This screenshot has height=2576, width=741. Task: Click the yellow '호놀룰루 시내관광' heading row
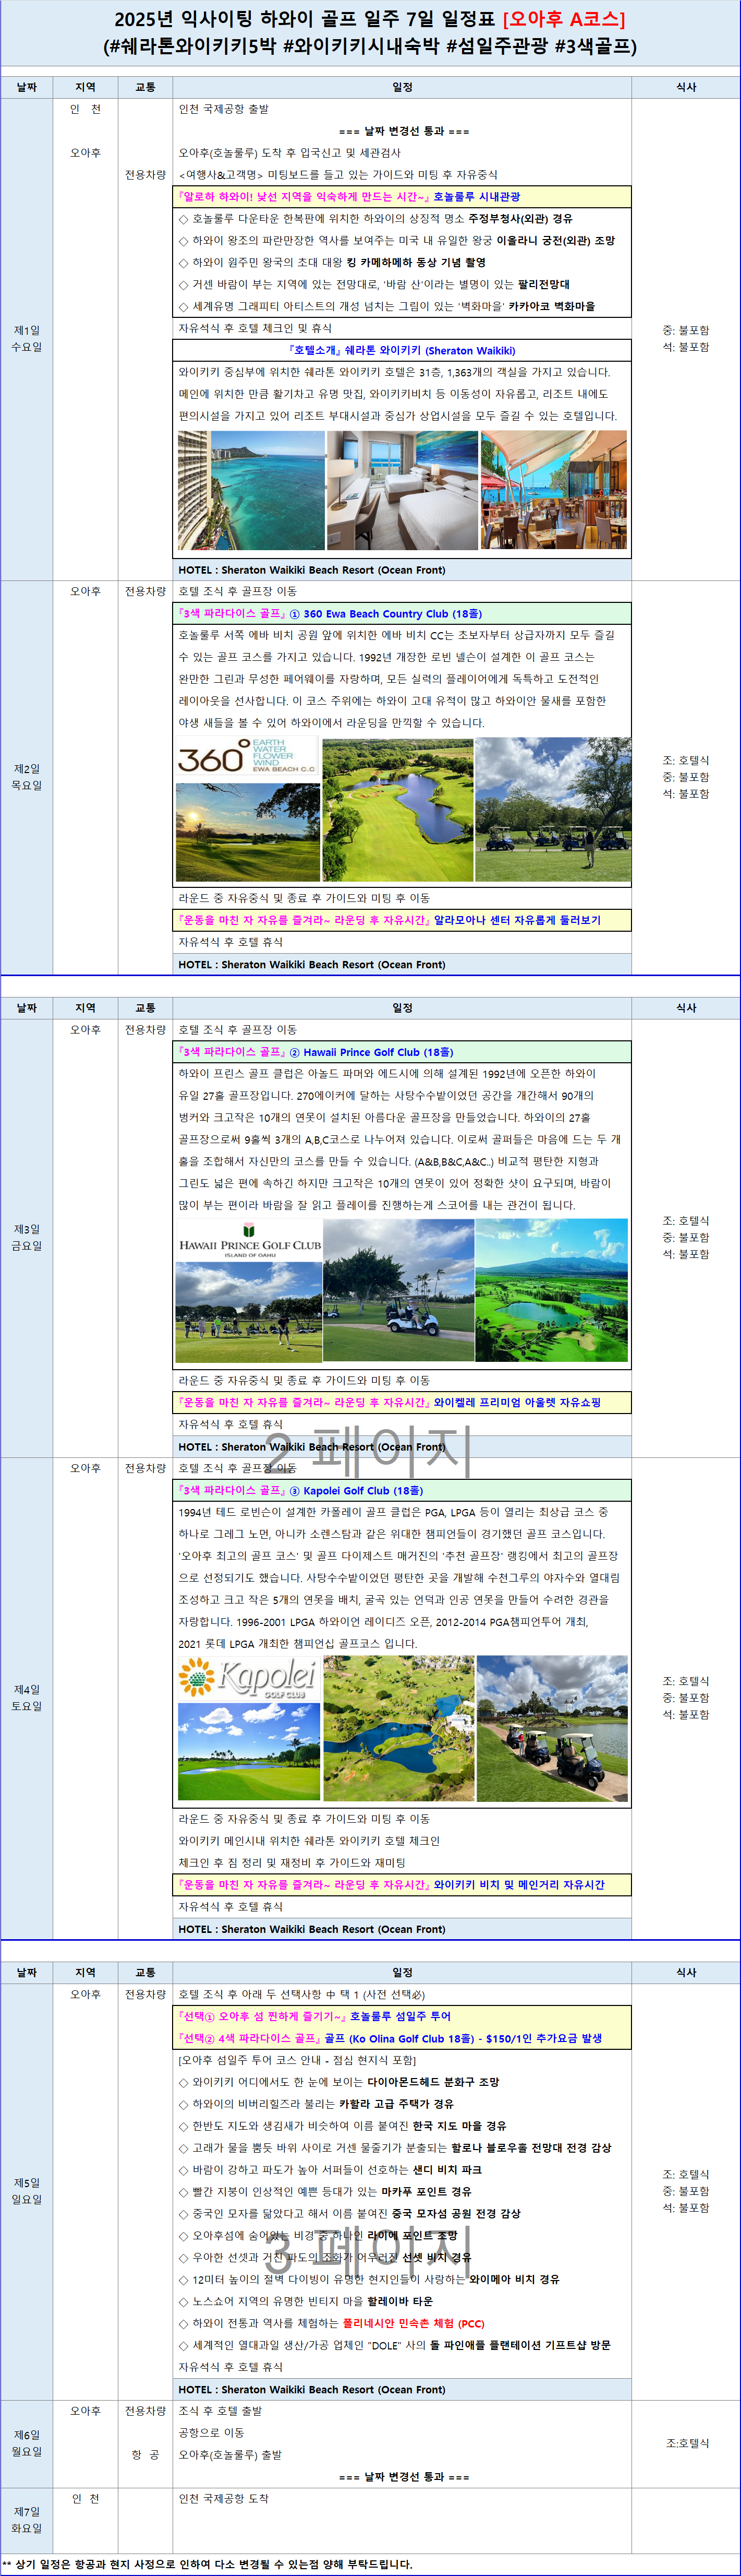[x=403, y=197]
